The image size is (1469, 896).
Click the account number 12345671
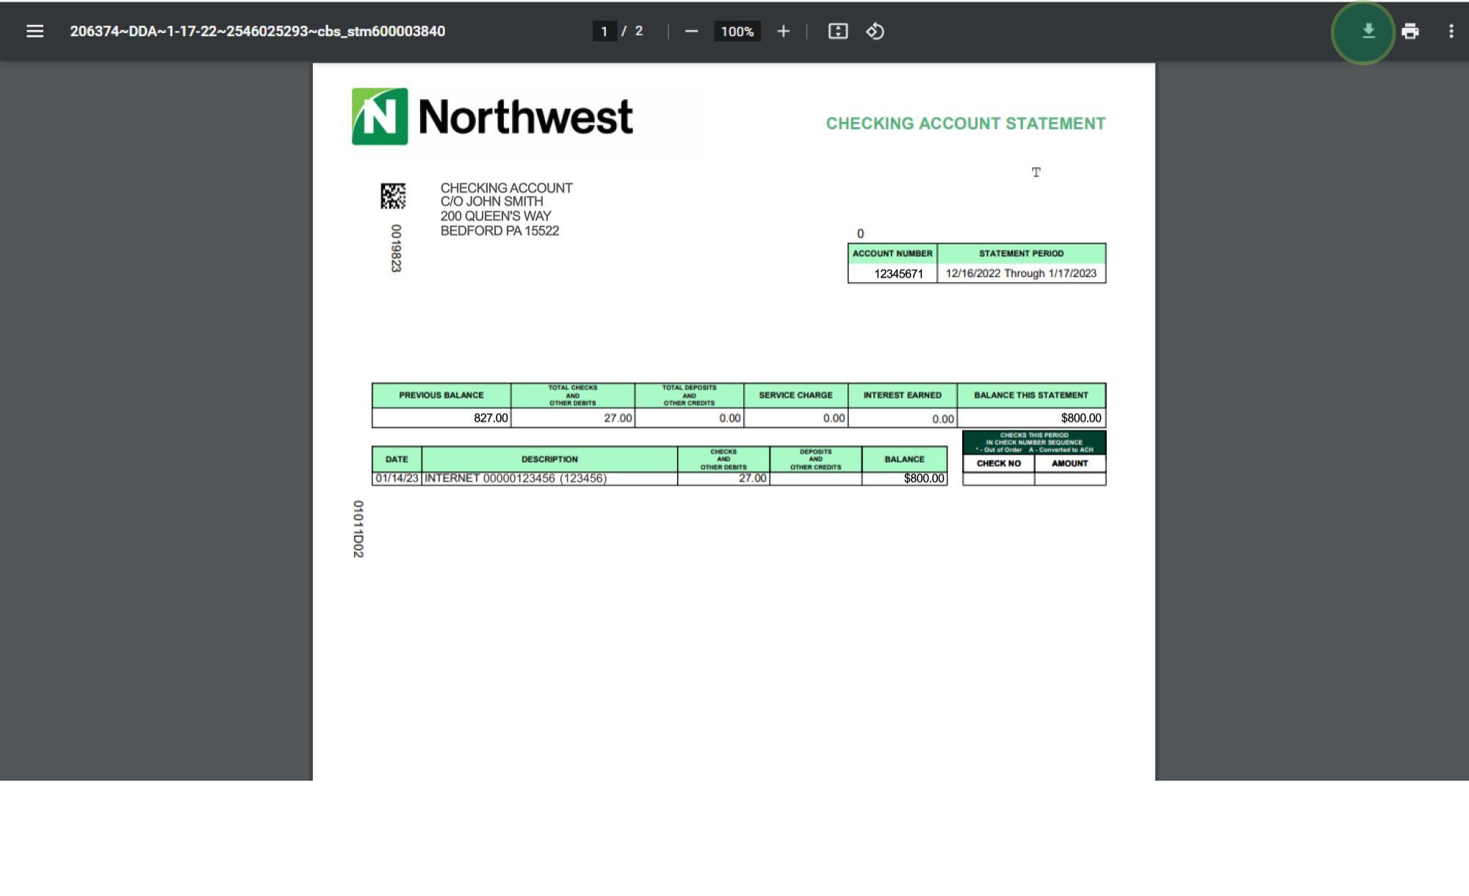click(898, 273)
